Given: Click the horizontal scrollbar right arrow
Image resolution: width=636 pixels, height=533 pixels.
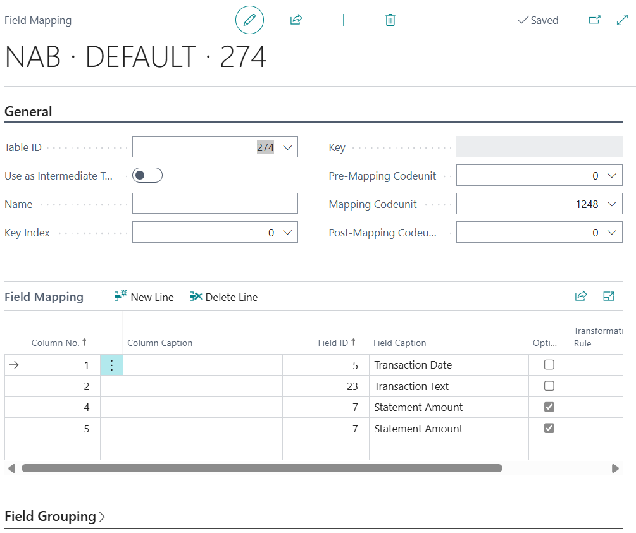Looking at the screenshot, I should click(x=615, y=469).
